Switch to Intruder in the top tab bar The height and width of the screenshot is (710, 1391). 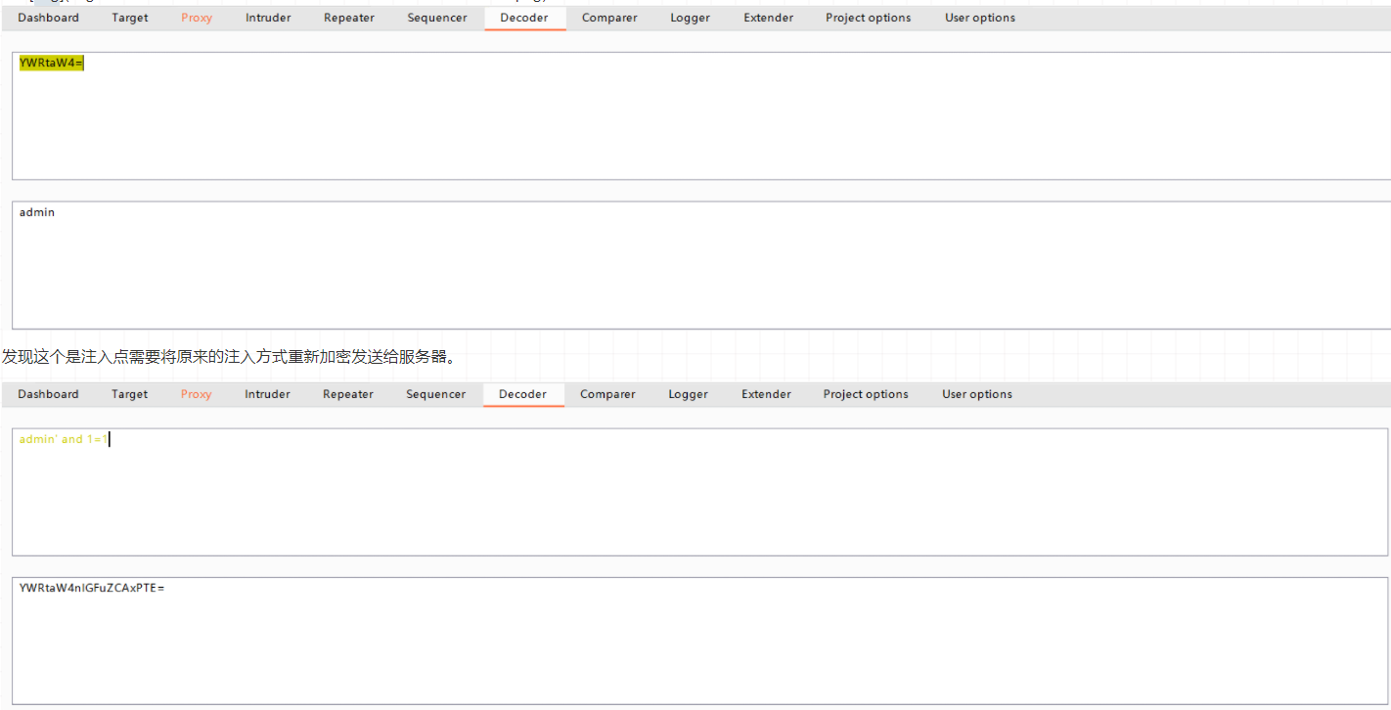pyautogui.click(x=268, y=18)
